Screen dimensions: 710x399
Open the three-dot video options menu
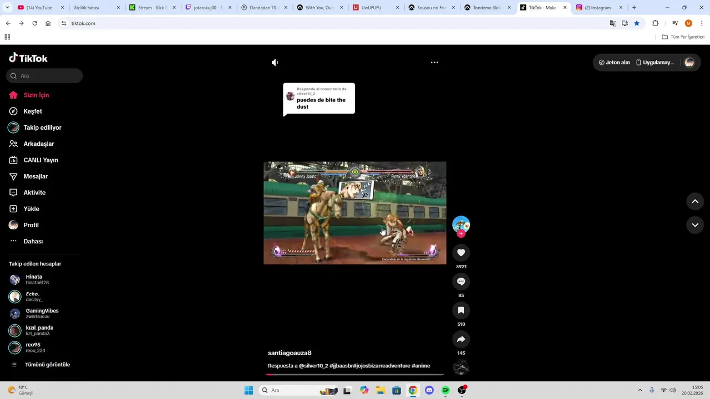[x=434, y=63]
